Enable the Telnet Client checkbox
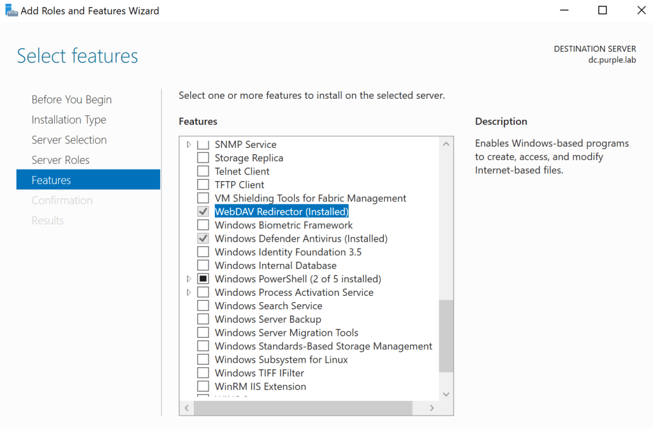 (203, 171)
